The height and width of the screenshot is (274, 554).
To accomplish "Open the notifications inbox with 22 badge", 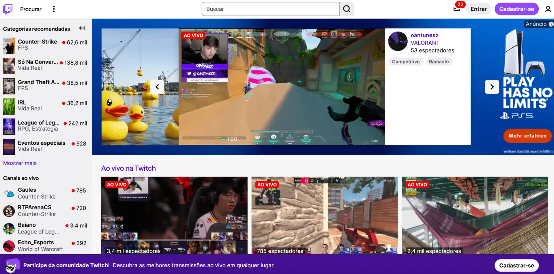I will click(x=456, y=9).
